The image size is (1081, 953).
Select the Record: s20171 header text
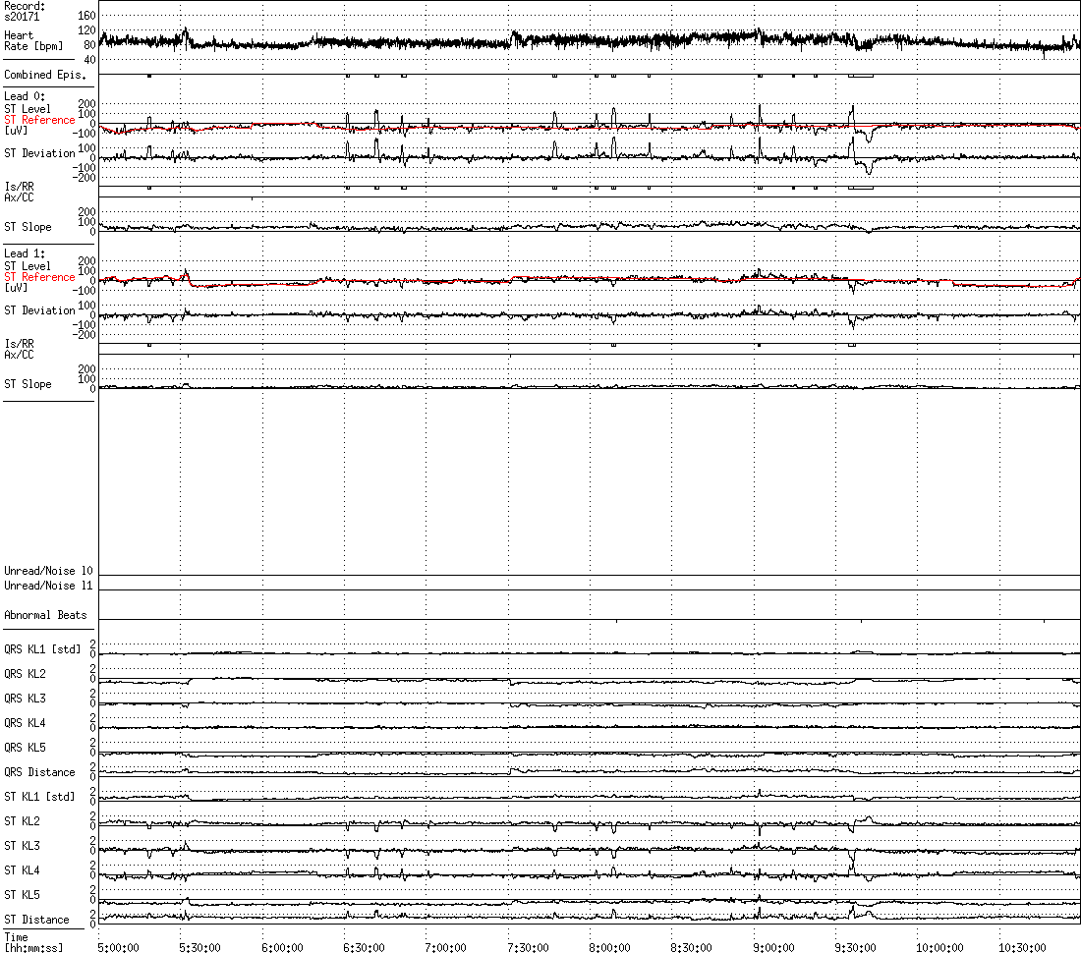click(x=25, y=11)
